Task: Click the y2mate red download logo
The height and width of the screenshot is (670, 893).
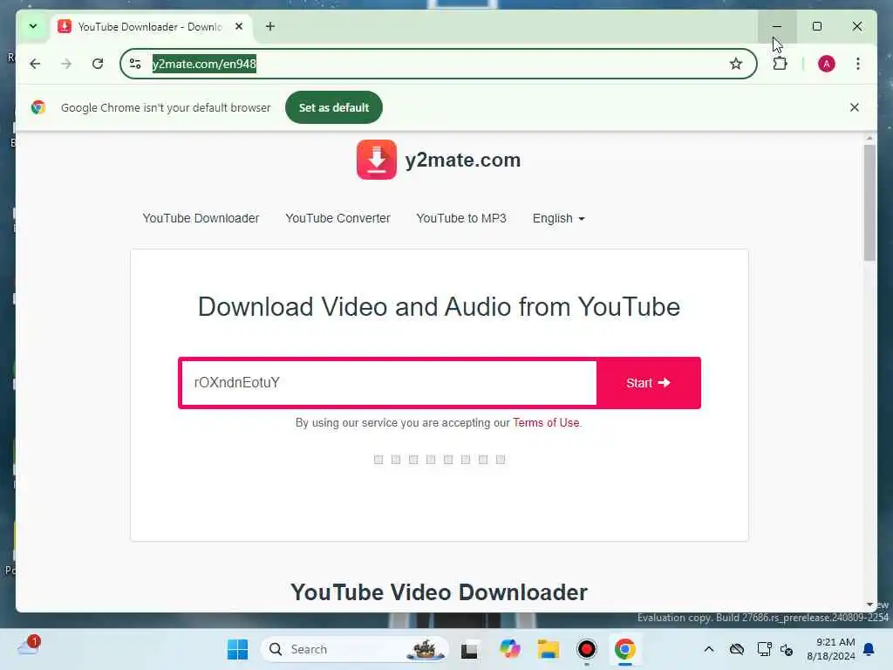Action: tap(377, 160)
